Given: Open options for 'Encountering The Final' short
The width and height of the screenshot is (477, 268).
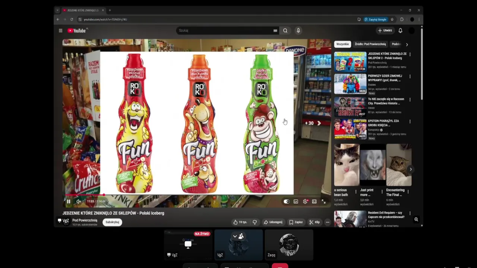Looking at the screenshot, I should click(x=408, y=192).
